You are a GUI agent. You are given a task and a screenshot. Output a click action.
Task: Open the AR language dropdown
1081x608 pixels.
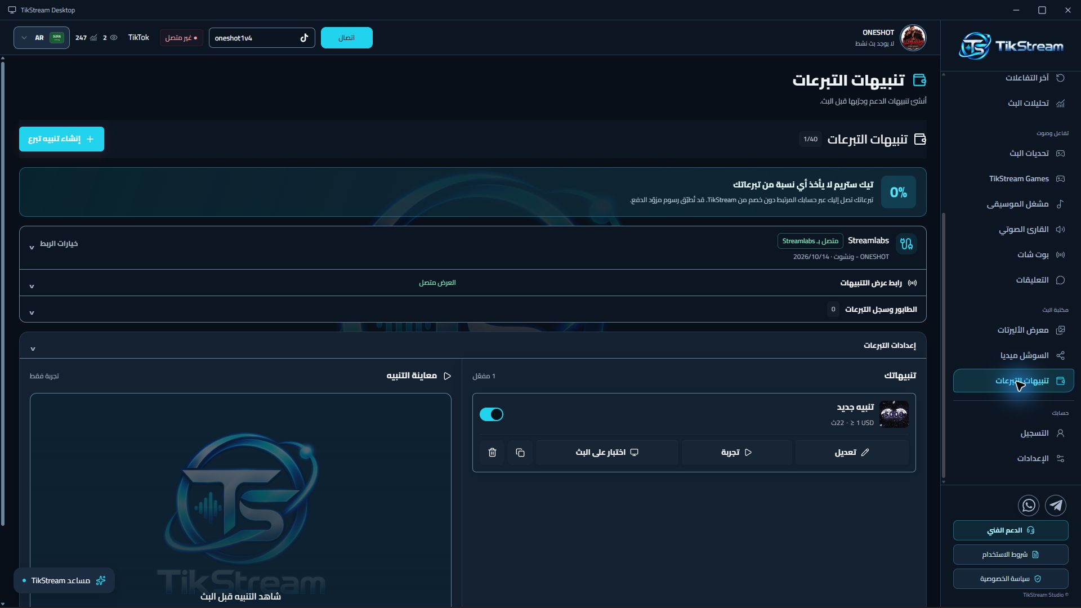click(x=42, y=38)
